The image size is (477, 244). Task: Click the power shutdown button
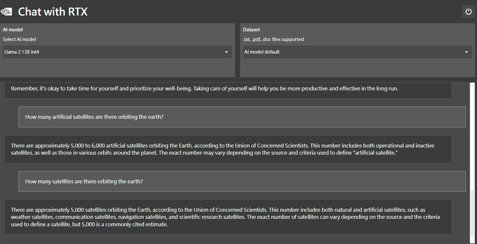[x=468, y=12]
